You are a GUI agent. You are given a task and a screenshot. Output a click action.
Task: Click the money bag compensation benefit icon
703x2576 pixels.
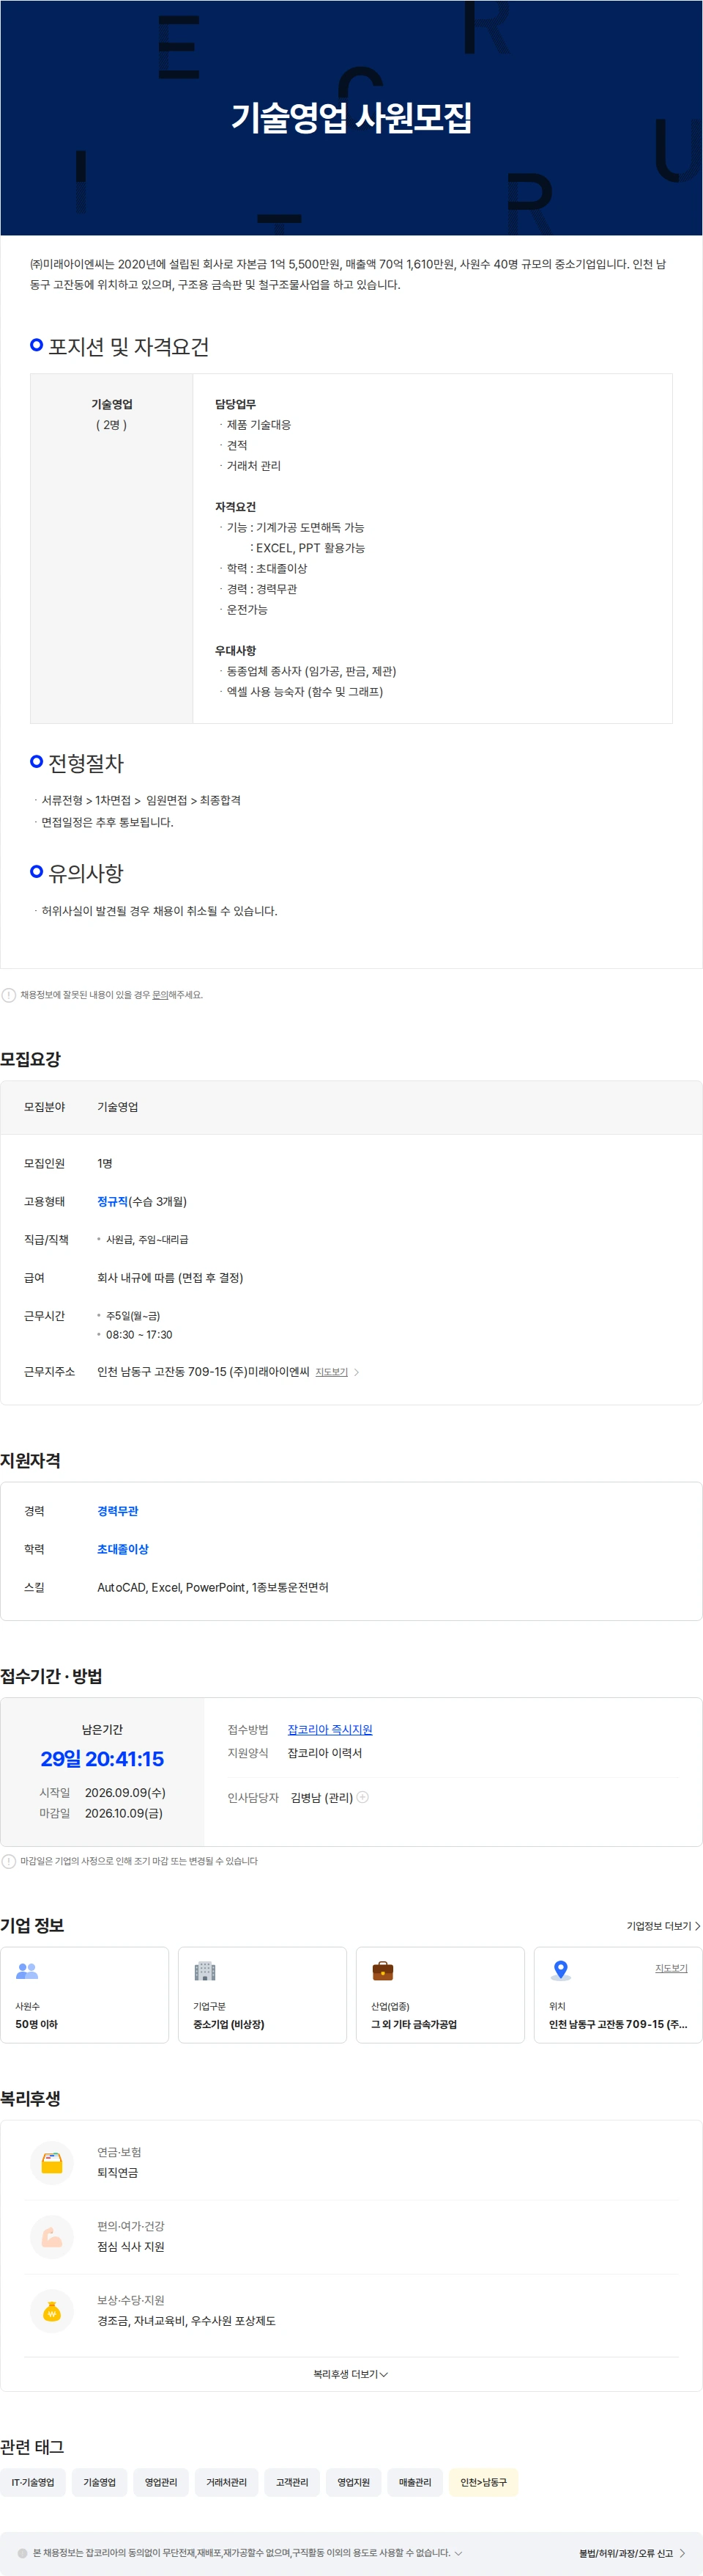pos(52,2310)
